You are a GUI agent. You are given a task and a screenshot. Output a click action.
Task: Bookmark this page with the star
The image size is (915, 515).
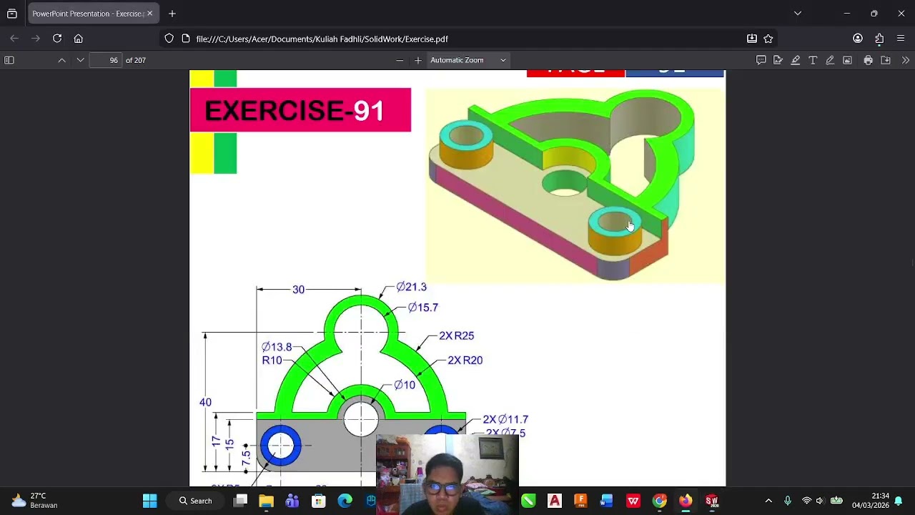click(x=768, y=39)
